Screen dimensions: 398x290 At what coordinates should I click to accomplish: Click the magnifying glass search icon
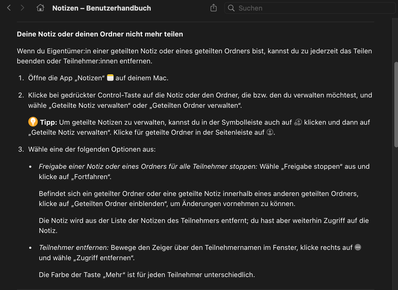coord(231,8)
